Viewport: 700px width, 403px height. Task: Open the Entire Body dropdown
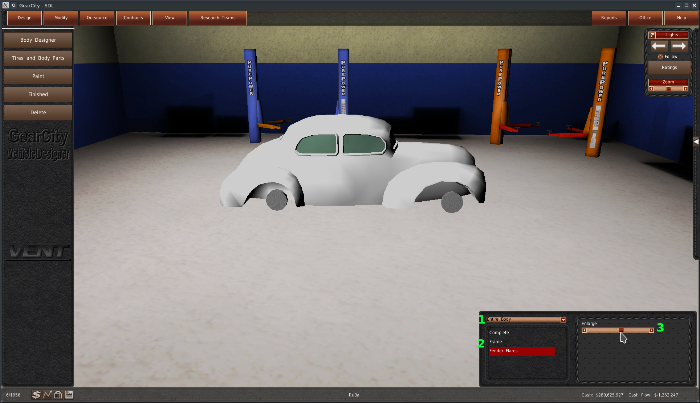click(563, 320)
